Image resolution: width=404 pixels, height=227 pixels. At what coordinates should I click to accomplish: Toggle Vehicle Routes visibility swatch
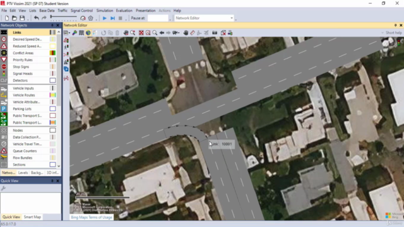click(x=52, y=95)
